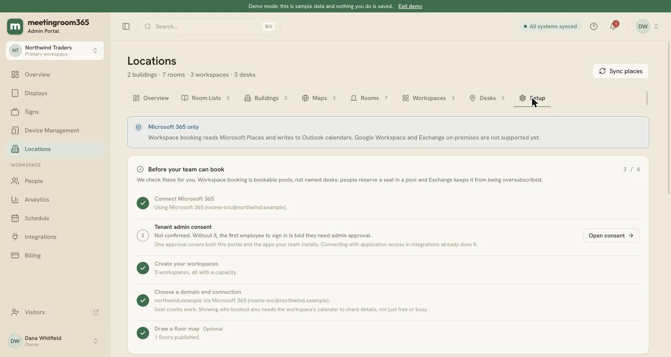The height and width of the screenshot is (357, 671).
Task: Go to Signs in the sidebar
Action: coord(55,112)
